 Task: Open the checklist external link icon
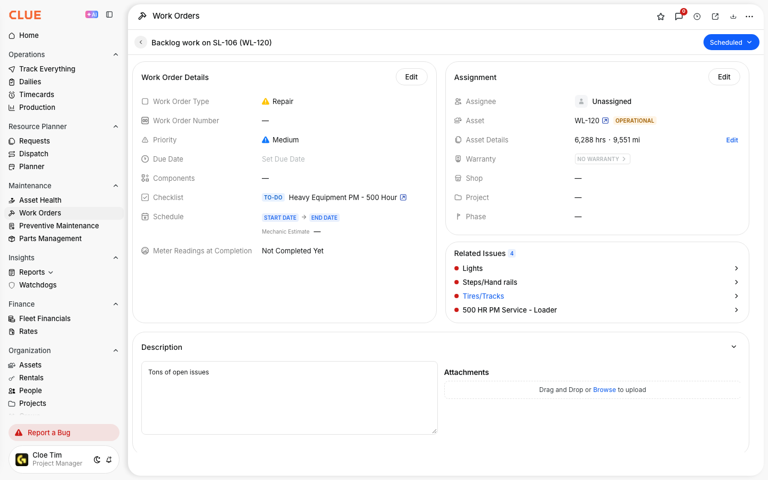click(403, 197)
